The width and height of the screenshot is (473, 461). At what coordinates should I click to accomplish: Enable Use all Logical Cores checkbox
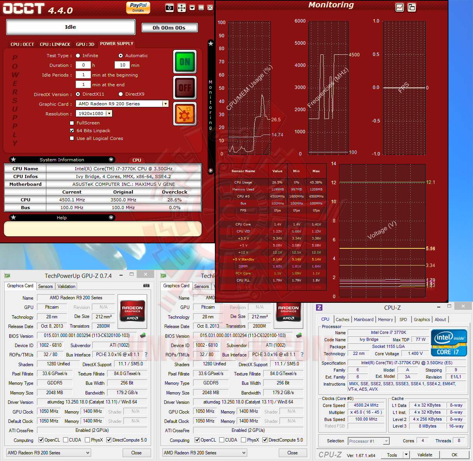[x=72, y=138]
